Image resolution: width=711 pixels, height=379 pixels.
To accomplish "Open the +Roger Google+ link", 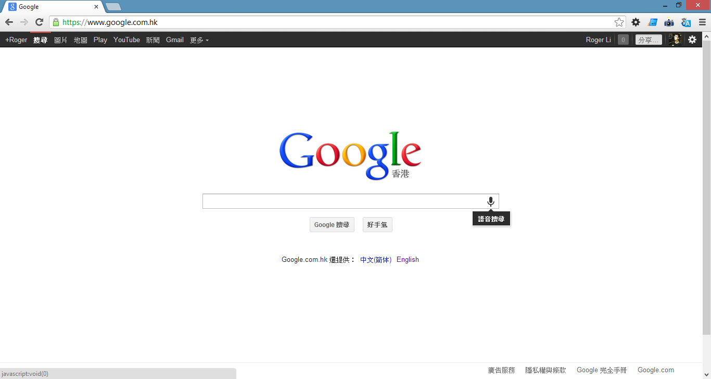I will pyautogui.click(x=16, y=40).
